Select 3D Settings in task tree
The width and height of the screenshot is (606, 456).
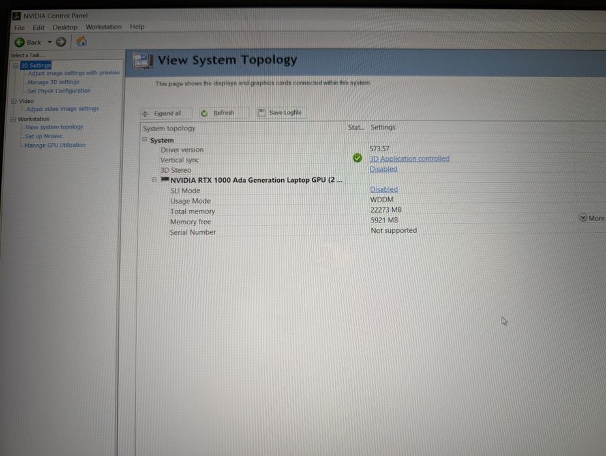pos(36,65)
